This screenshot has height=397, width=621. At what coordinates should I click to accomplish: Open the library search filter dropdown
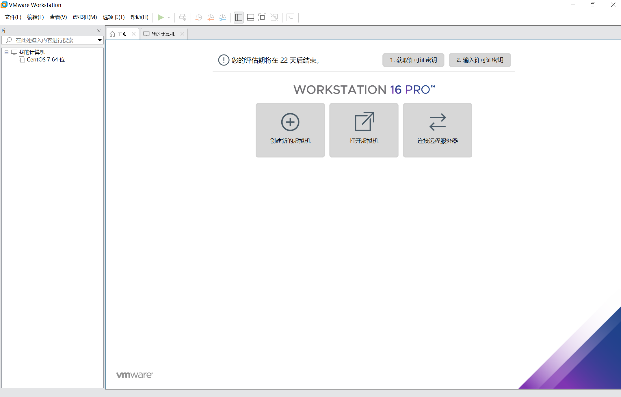[x=100, y=40]
